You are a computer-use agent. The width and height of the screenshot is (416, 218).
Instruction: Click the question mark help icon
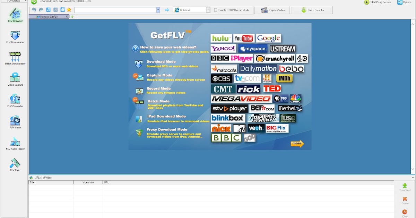click(x=136, y=49)
